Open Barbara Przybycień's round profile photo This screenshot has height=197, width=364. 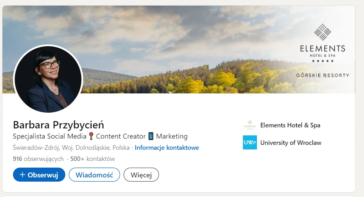(x=48, y=79)
